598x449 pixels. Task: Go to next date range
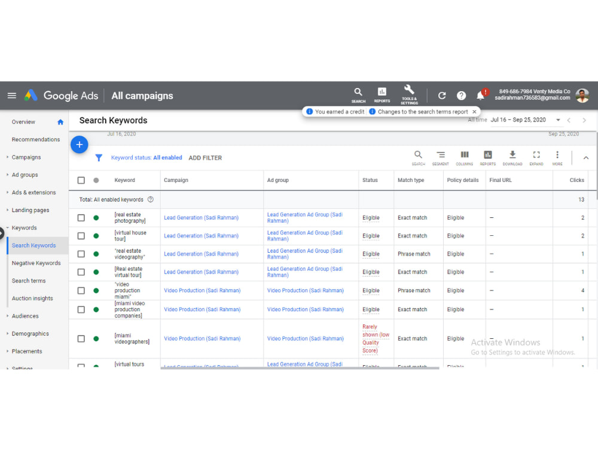coord(584,120)
